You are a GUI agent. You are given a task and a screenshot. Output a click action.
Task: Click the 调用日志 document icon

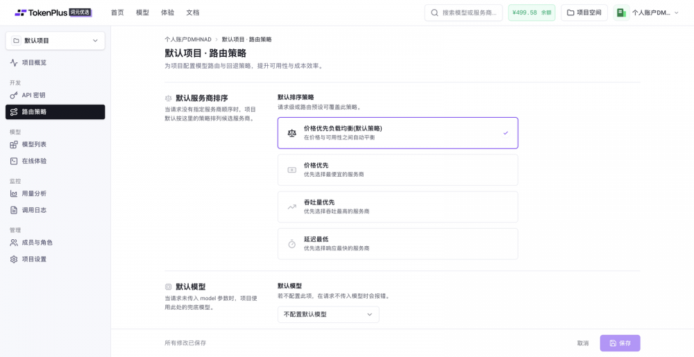pos(14,210)
